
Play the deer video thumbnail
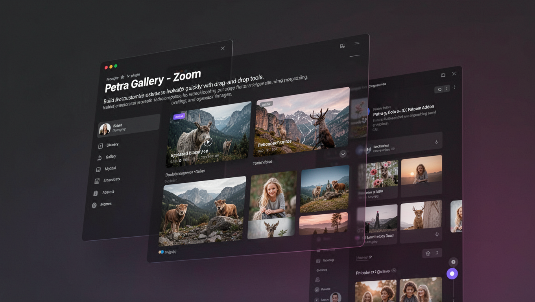click(x=208, y=141)
